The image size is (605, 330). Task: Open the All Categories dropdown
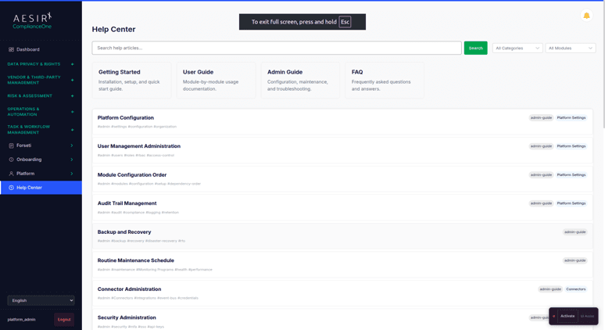(x=517, y=48)
